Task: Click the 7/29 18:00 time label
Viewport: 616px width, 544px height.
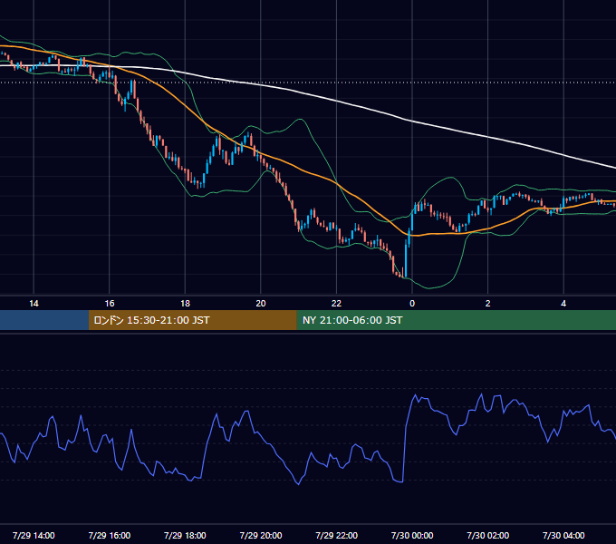Action: point(185,535)
